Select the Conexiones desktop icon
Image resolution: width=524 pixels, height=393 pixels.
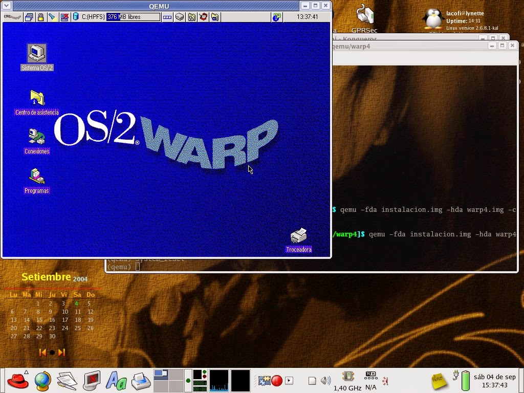coord(37,141)
